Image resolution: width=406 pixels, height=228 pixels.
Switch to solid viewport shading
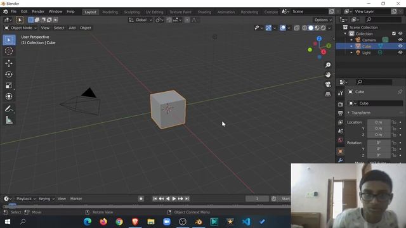click(311, 28)
